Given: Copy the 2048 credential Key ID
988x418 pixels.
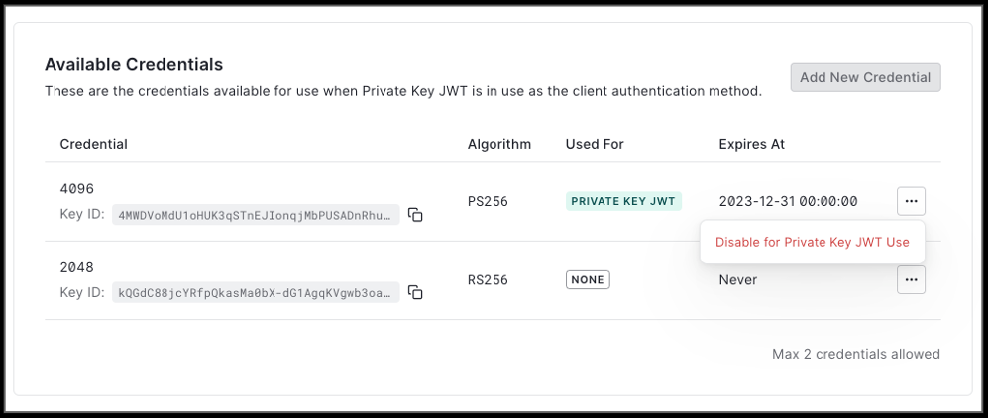Looking at the screenshot, I should pos(416,292).
